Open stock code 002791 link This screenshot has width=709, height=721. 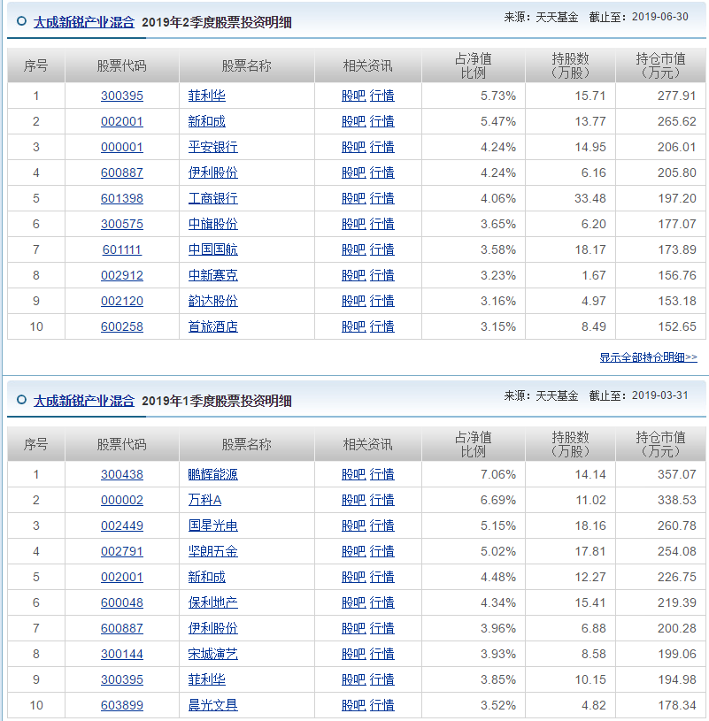122,551
